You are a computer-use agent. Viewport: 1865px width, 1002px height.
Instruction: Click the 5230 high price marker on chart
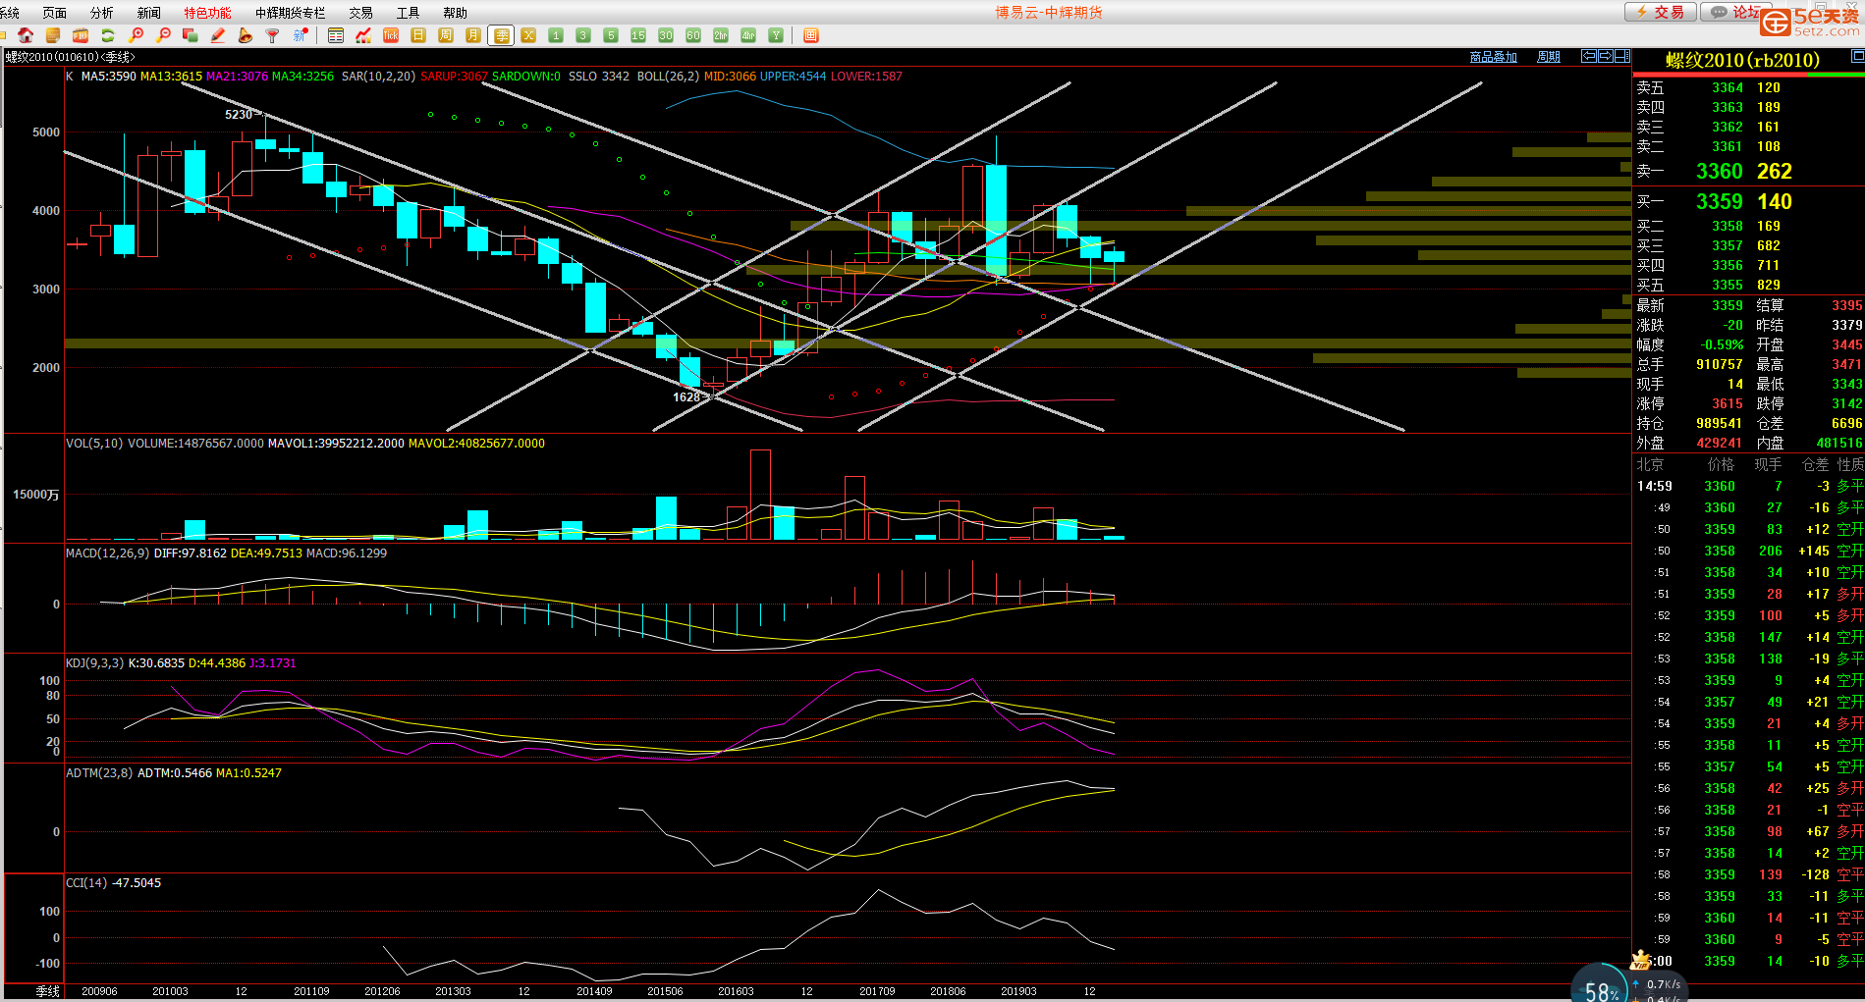239,115
